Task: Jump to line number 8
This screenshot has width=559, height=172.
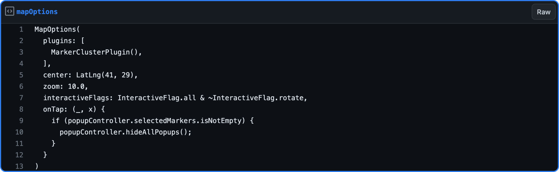Action: point(21,110)
